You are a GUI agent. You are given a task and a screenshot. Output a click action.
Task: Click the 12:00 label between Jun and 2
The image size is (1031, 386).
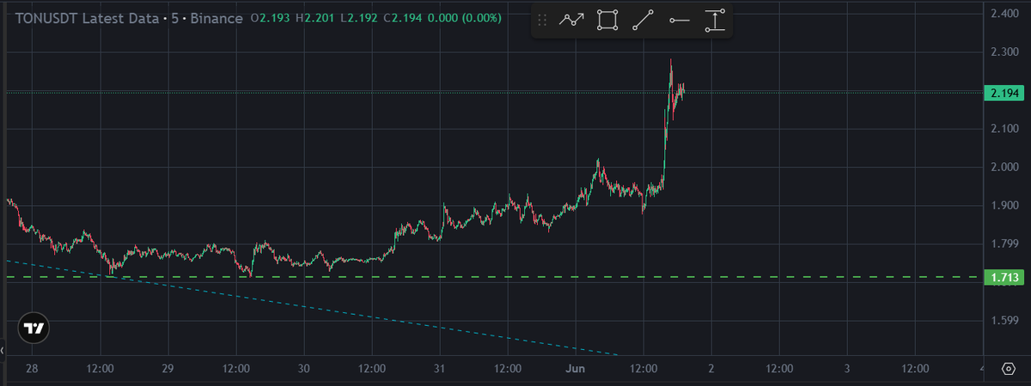644,369
